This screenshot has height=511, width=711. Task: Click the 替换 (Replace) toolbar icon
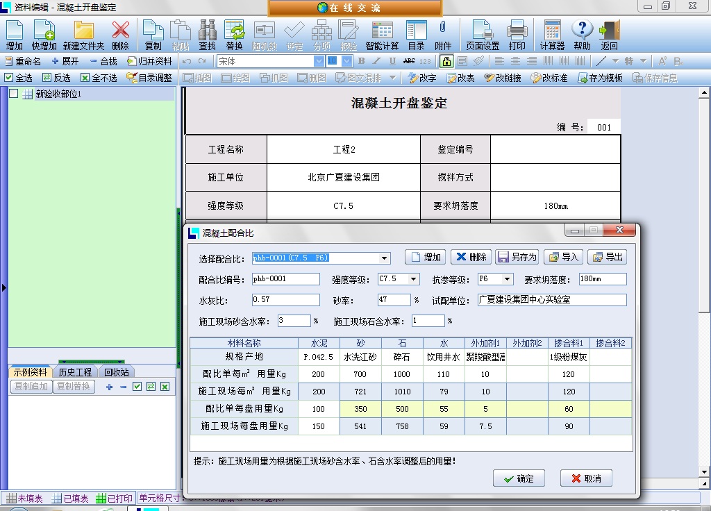tap(235, 35)
